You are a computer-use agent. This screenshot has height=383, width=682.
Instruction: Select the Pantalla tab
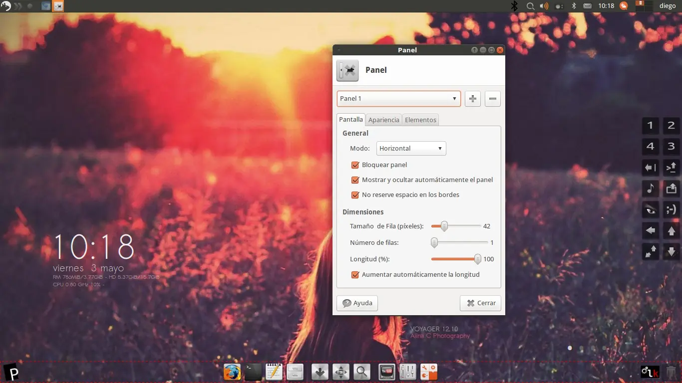click(x=351, y=120)
